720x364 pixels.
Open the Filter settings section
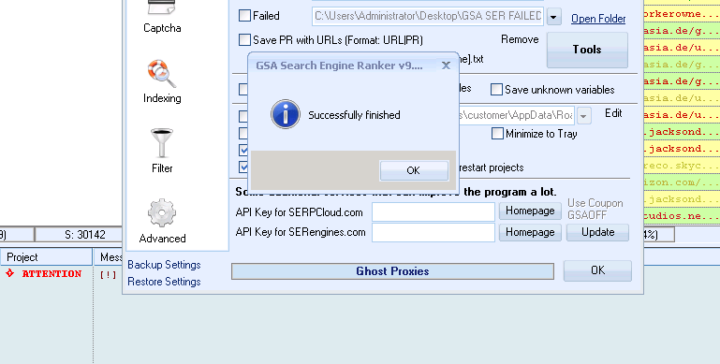coord(162,151)
